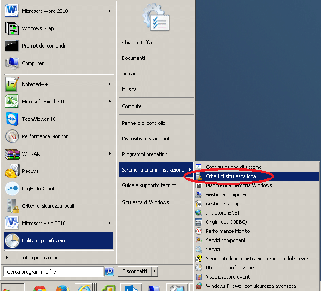Open Prompt dei comandi icon
This screenshot has height=291, width=321.
(x=12, y=45)
